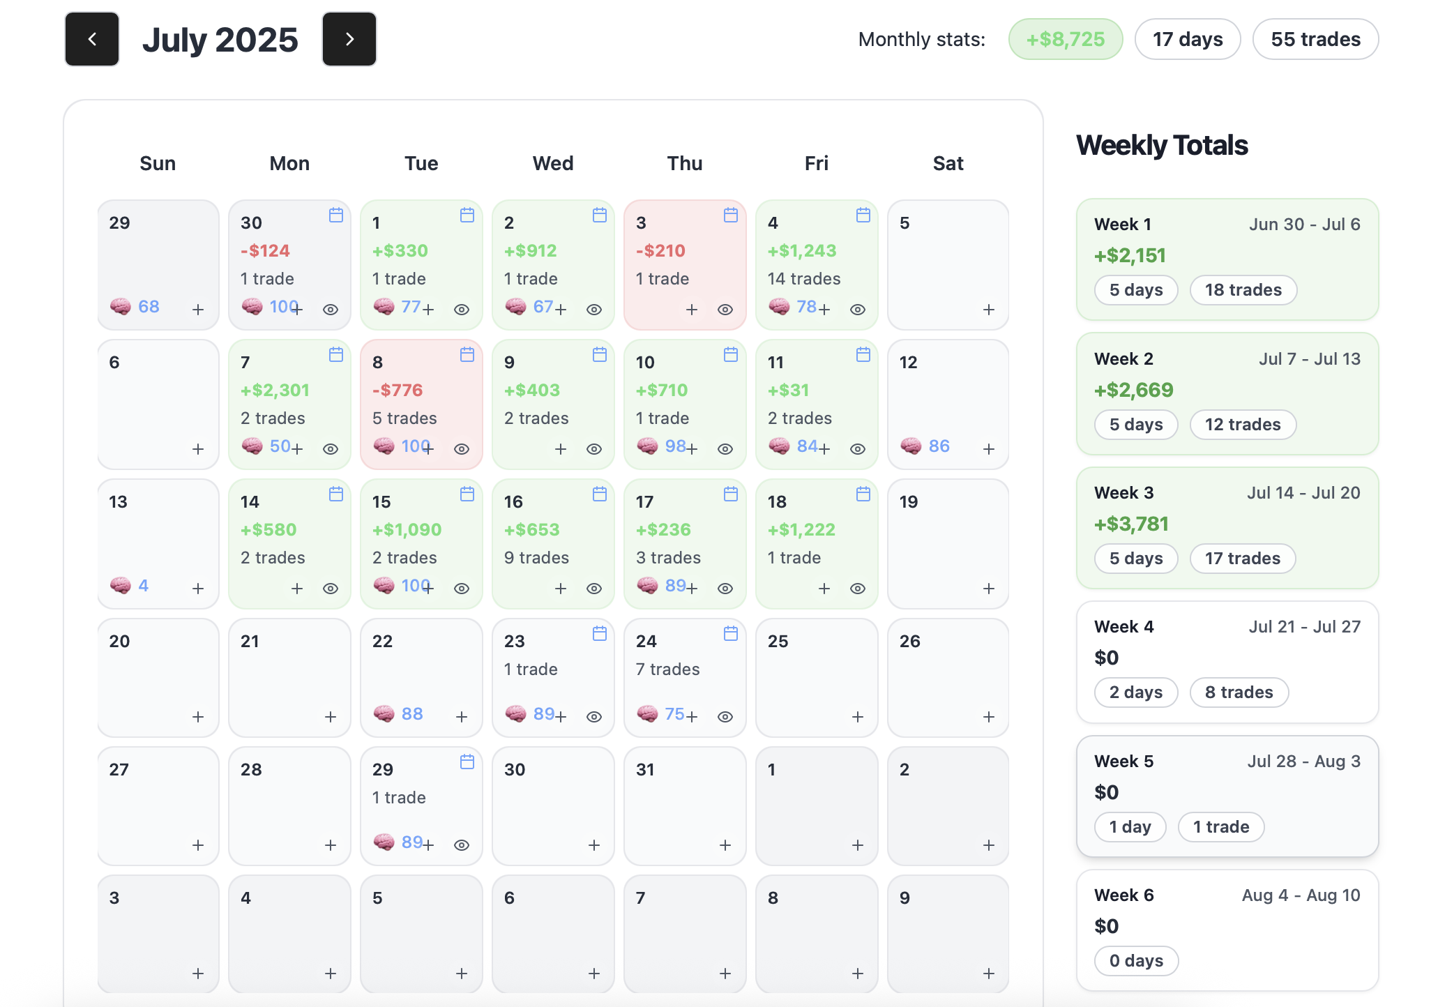The height and width of the screenshot is (1007, 1438).
Task: Click the 55 trades stats pill
Action: click(1315, 39)
